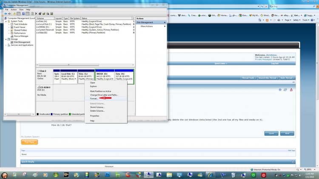Click the Up one level folder icon

coord(14,14)
